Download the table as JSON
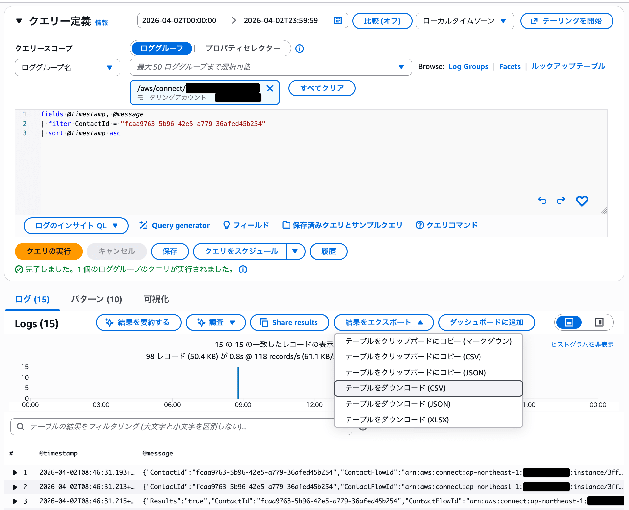The width and height of the screenshot is (629, 510). [x=428, y=404]
